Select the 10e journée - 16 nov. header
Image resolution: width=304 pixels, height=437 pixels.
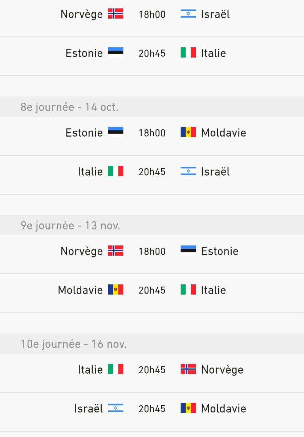152,343
